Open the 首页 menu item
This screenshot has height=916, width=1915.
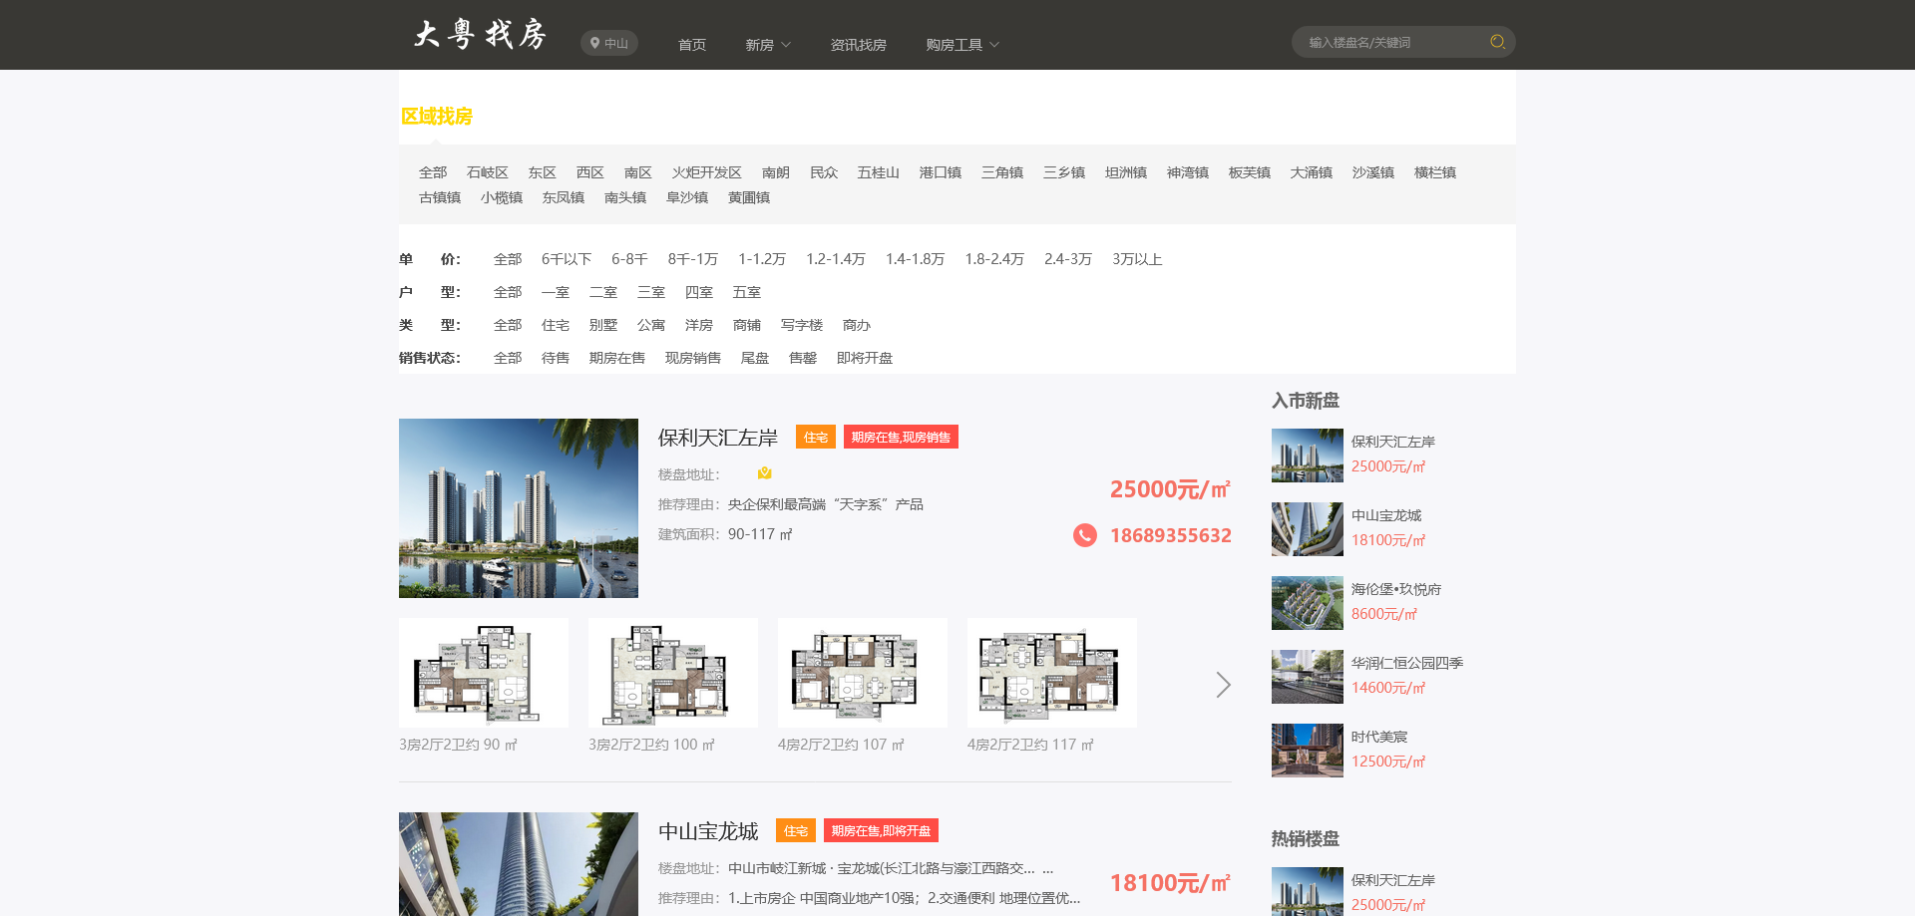point(692,44)
